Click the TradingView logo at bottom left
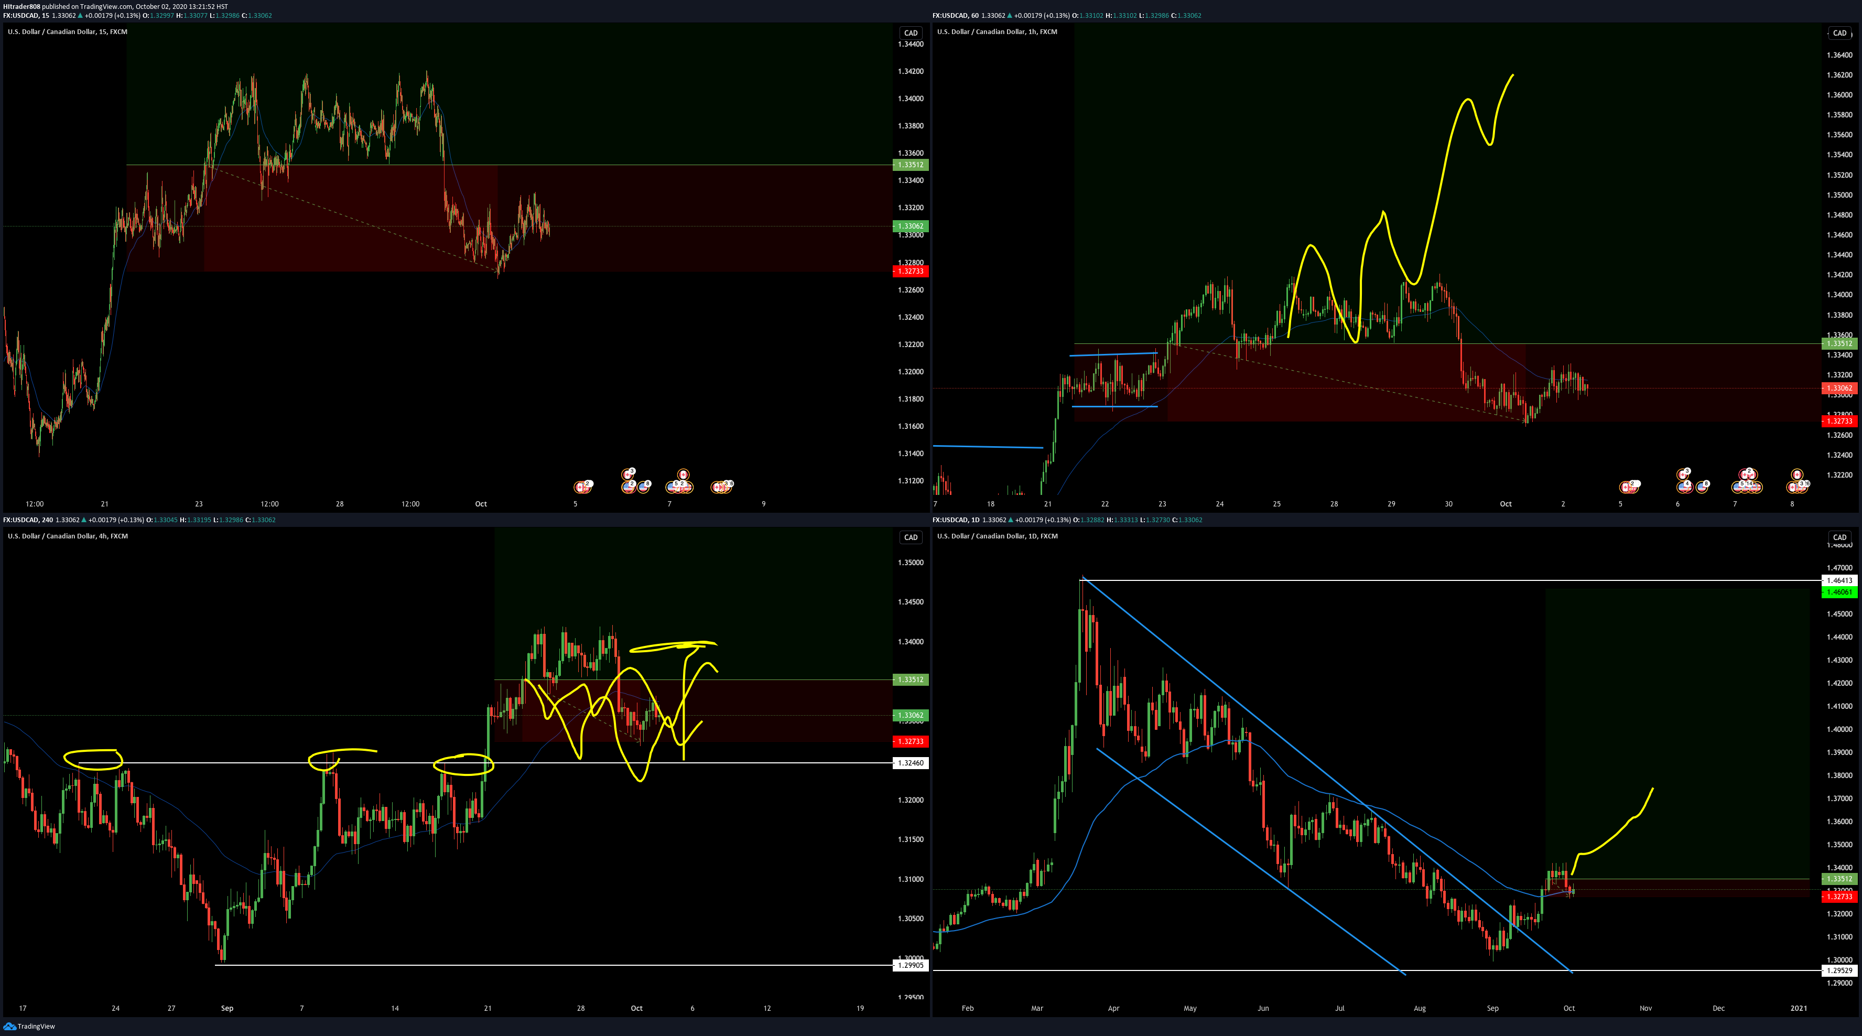Viewport: 1862px width, 1036px height. tap(29, 1026)
